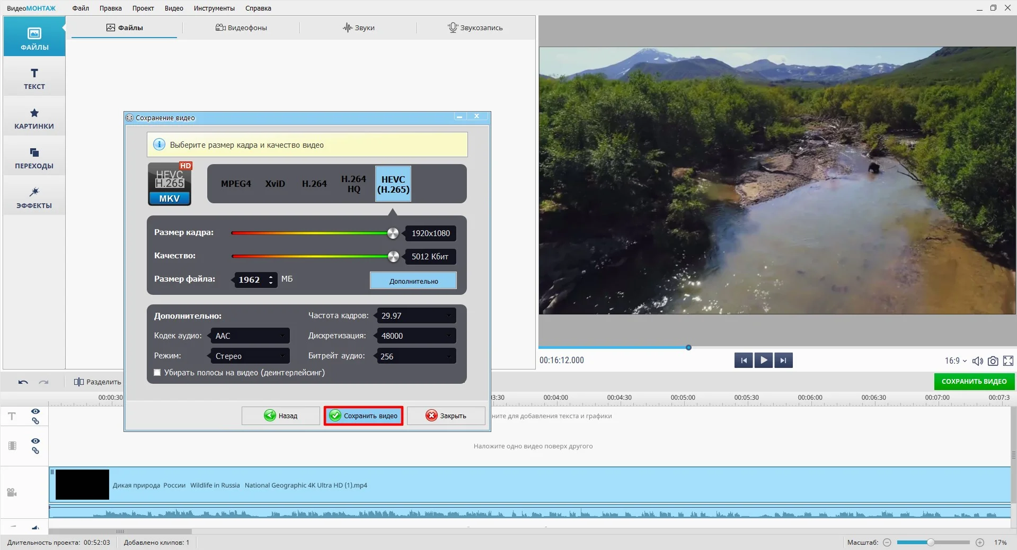
Task: Click the Закрыть button
Action: (446, 416)
